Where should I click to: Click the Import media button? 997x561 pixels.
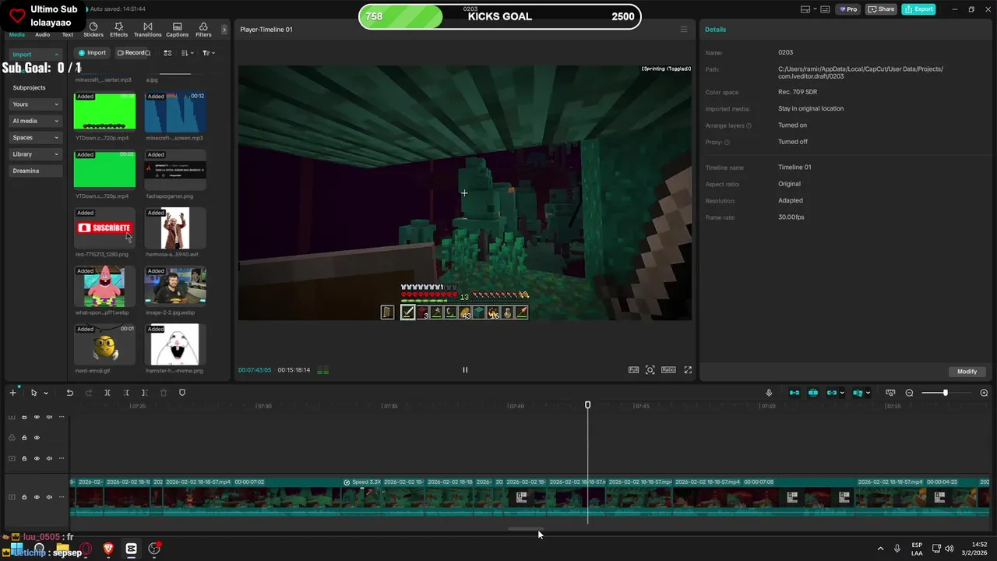click(92, 53)
